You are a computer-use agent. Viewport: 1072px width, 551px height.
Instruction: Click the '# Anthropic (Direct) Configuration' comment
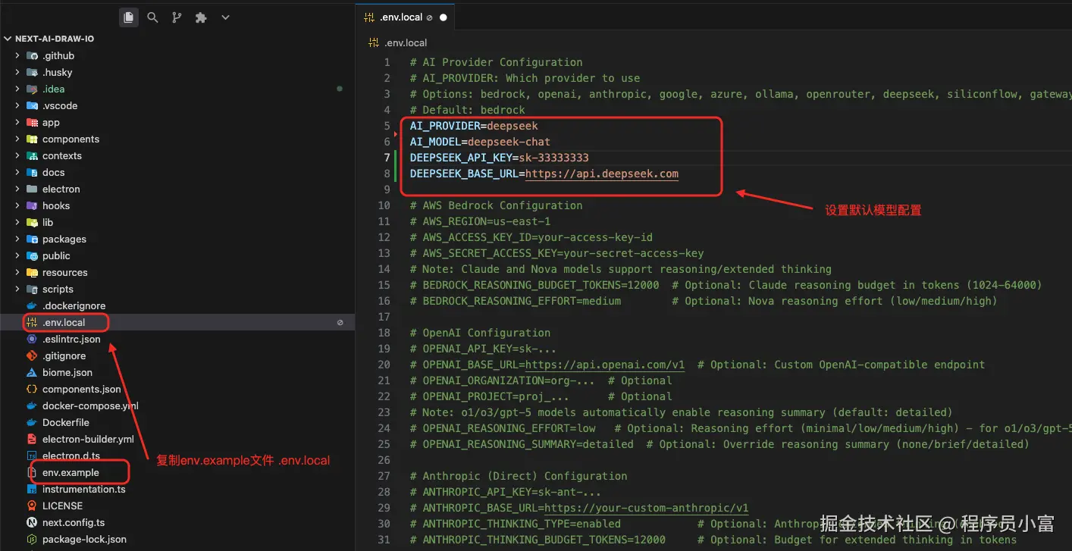click(x=519, y=476)
